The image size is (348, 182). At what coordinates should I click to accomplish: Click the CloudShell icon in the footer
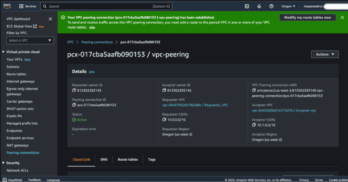tap(5, 180)
